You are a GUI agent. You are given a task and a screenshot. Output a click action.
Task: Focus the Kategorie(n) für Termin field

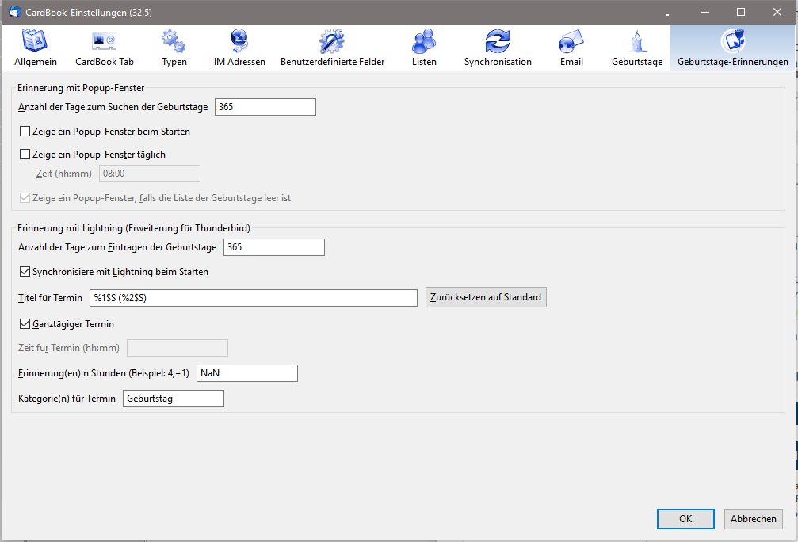pyautogui.click(x=174, y=399)
